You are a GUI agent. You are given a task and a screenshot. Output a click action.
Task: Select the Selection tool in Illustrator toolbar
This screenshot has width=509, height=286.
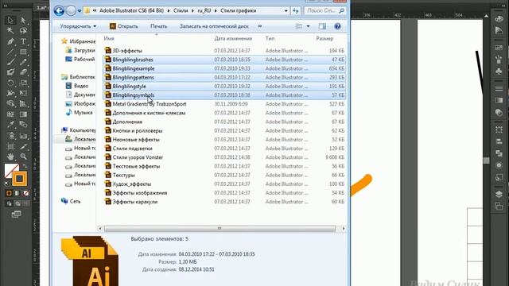pyautogui.click(x=10, y=20)
